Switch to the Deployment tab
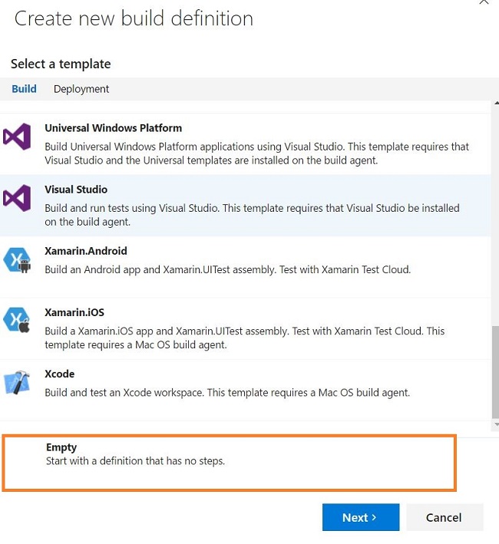 click(x=81, y=89)
